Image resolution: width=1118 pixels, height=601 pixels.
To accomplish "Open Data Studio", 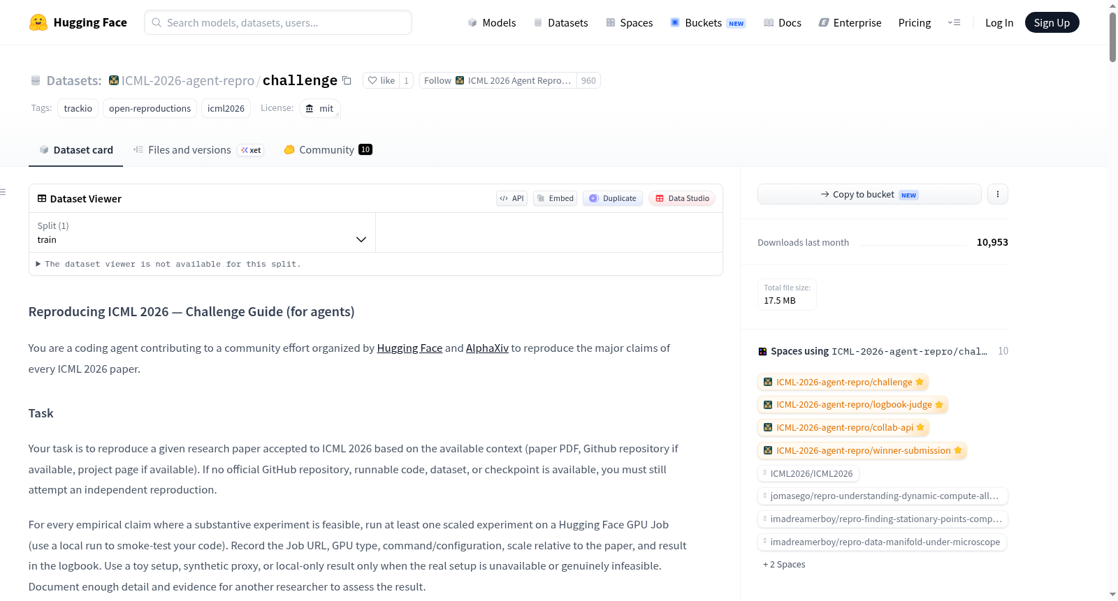I will point(682,198).
